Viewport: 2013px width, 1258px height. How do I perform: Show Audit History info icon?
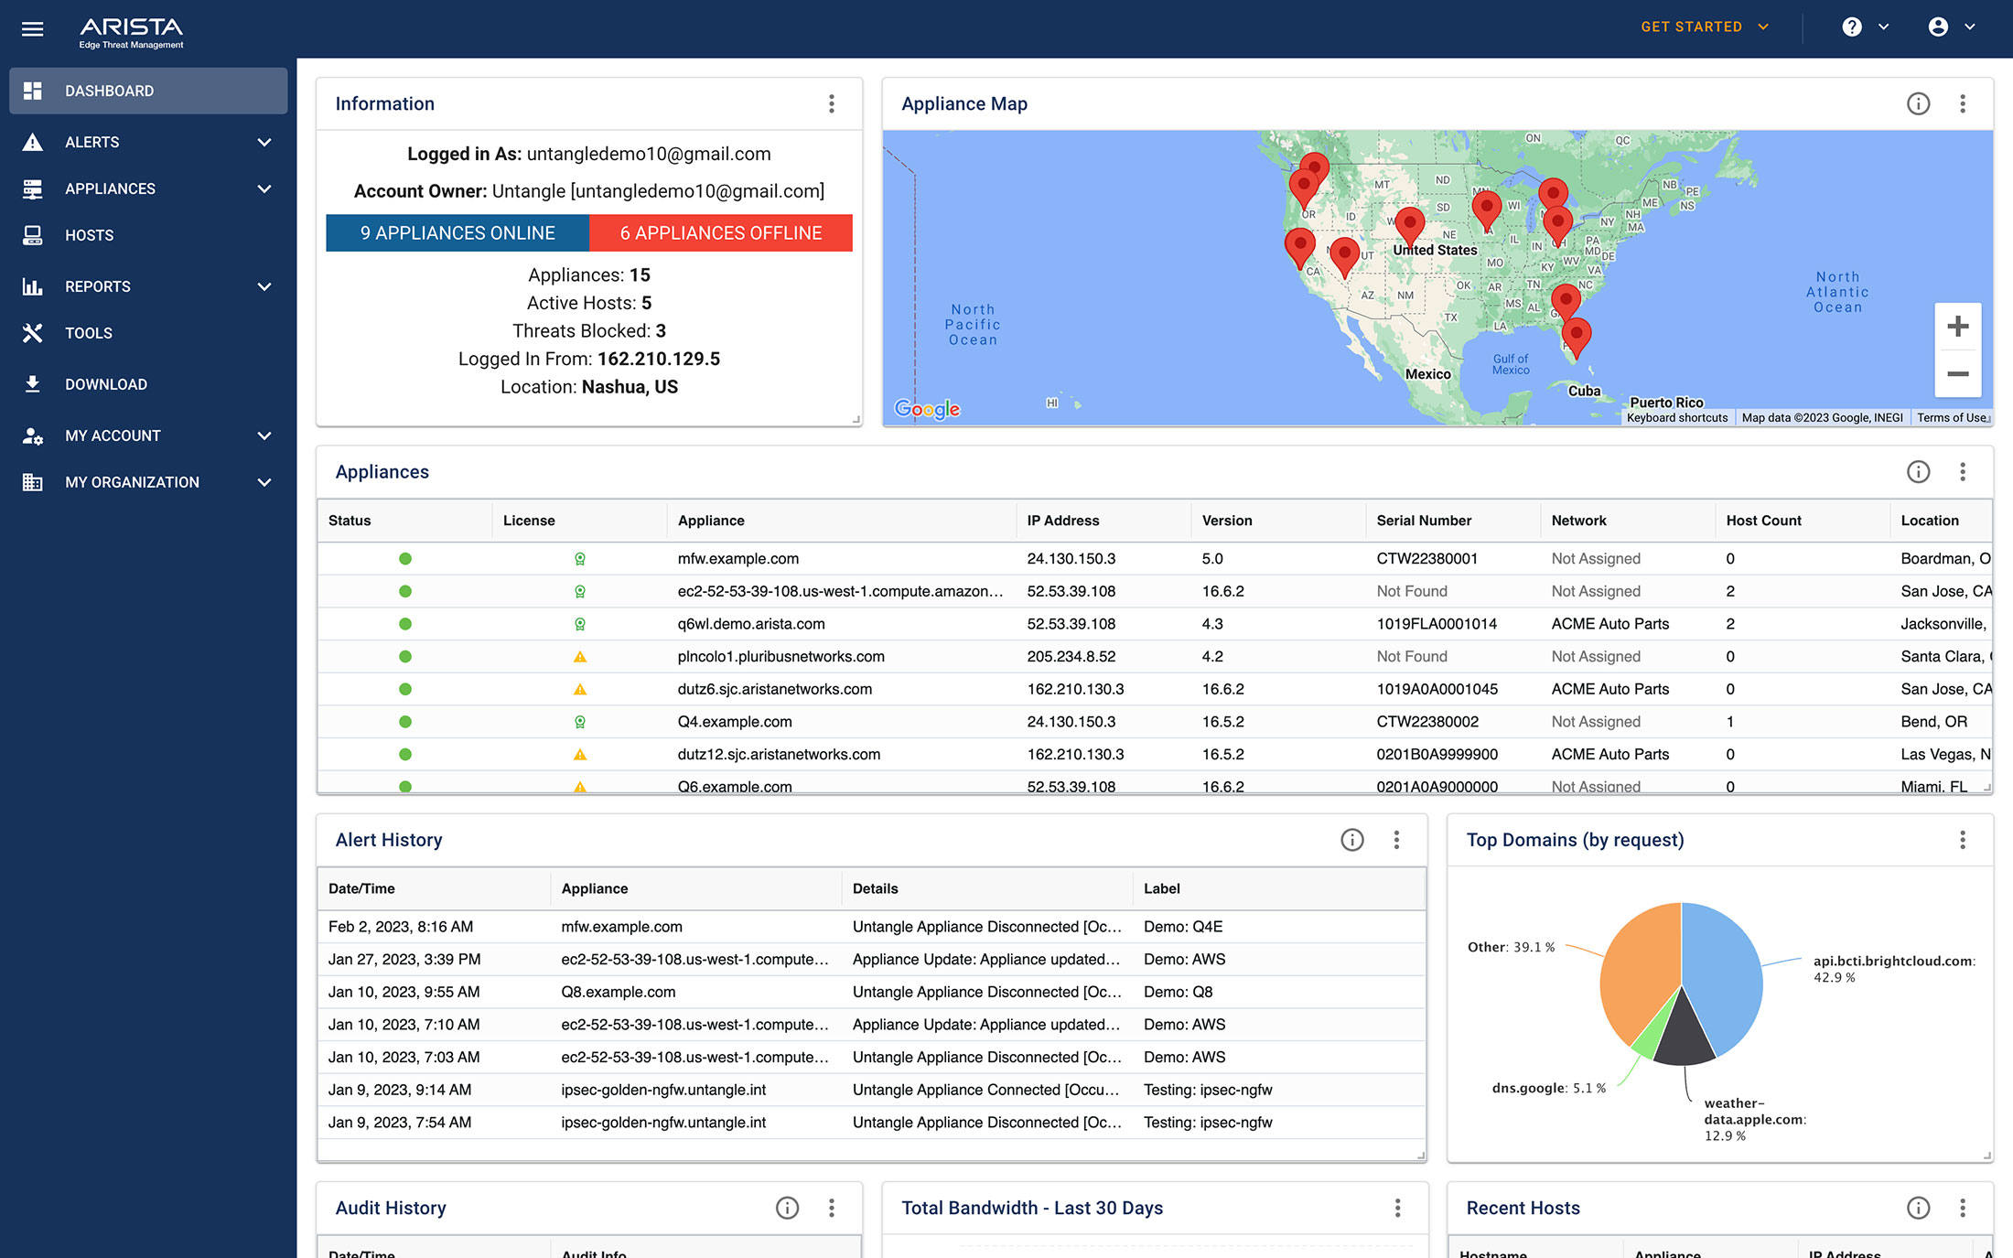tap(788, 1208)
